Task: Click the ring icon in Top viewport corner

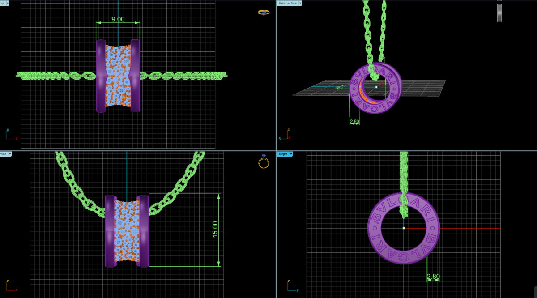Action: tap(264, 13)
